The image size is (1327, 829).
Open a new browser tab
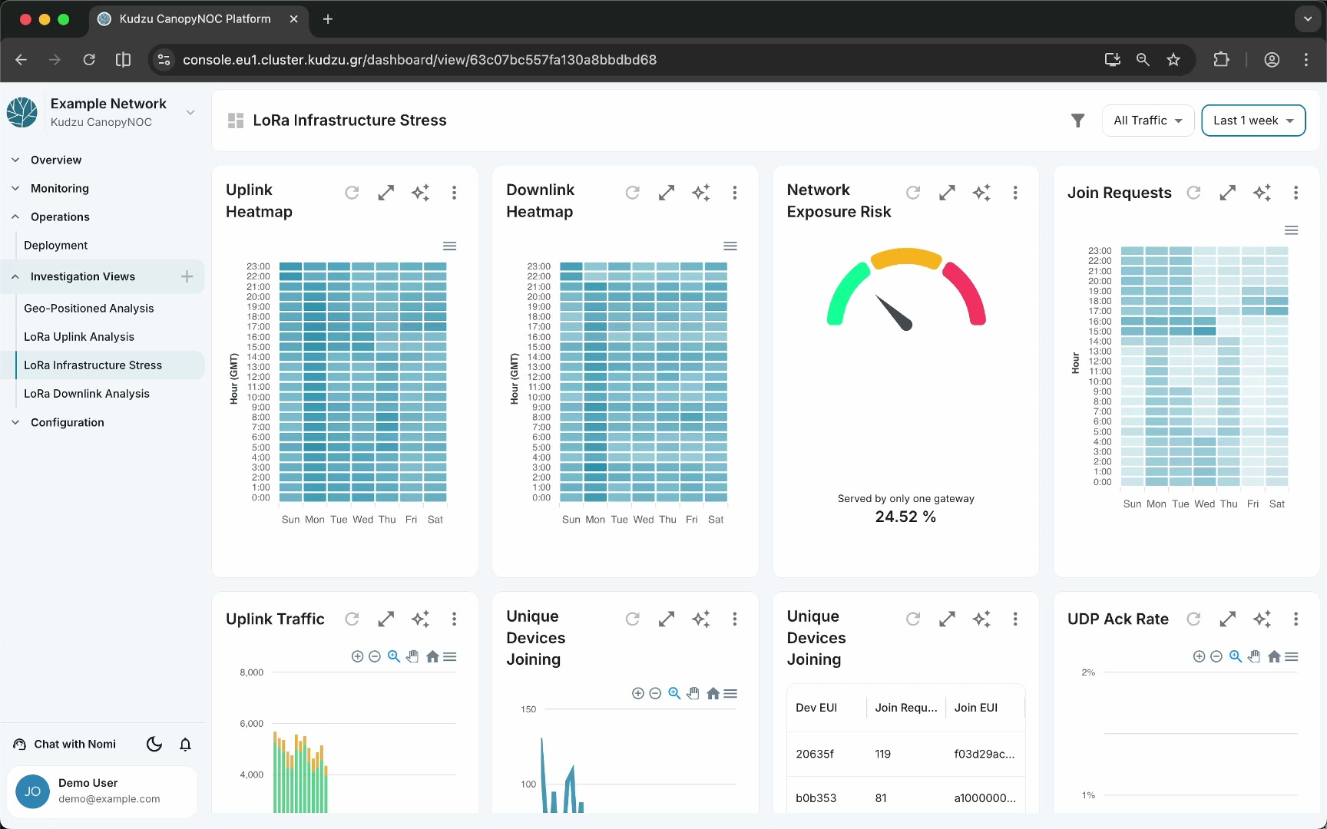[x=328, y=19]
